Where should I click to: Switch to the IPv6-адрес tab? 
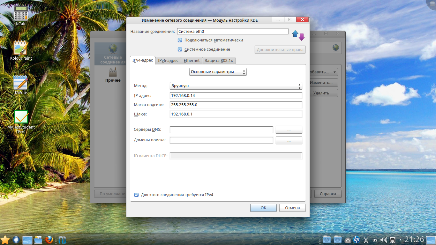tap(168, 61)
